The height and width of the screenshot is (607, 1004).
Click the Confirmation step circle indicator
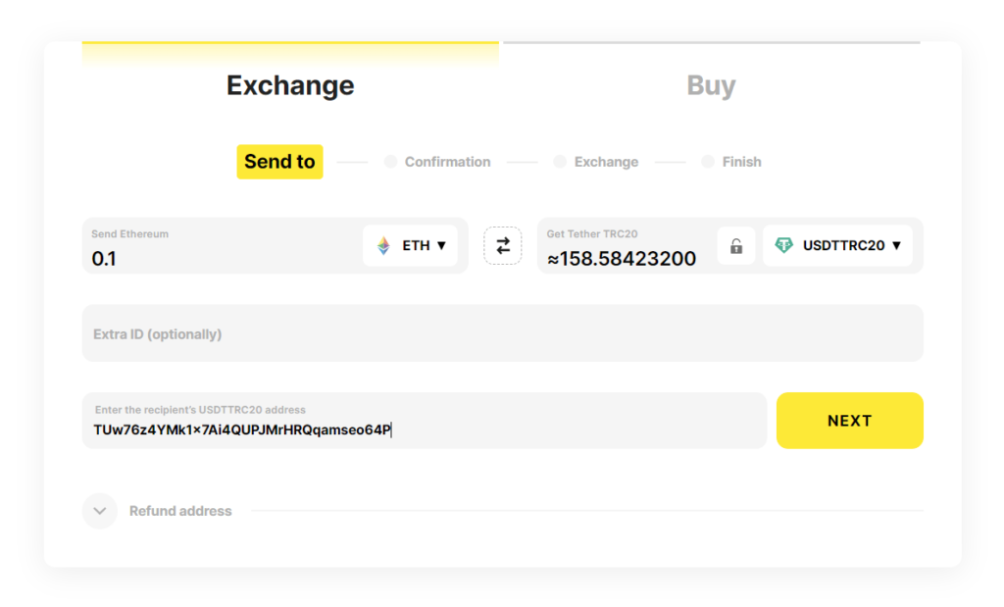point(390,162)
